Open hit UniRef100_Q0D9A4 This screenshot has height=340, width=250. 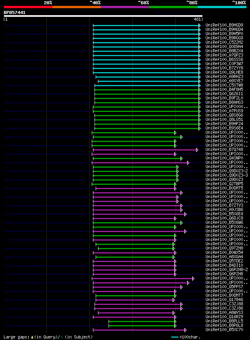click(224, 47)
